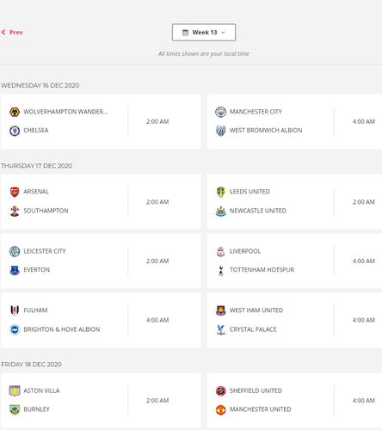Click the Tottenham Hotspur crest
The height and width of the screenshot is (430, 382).
click(221, 270)
